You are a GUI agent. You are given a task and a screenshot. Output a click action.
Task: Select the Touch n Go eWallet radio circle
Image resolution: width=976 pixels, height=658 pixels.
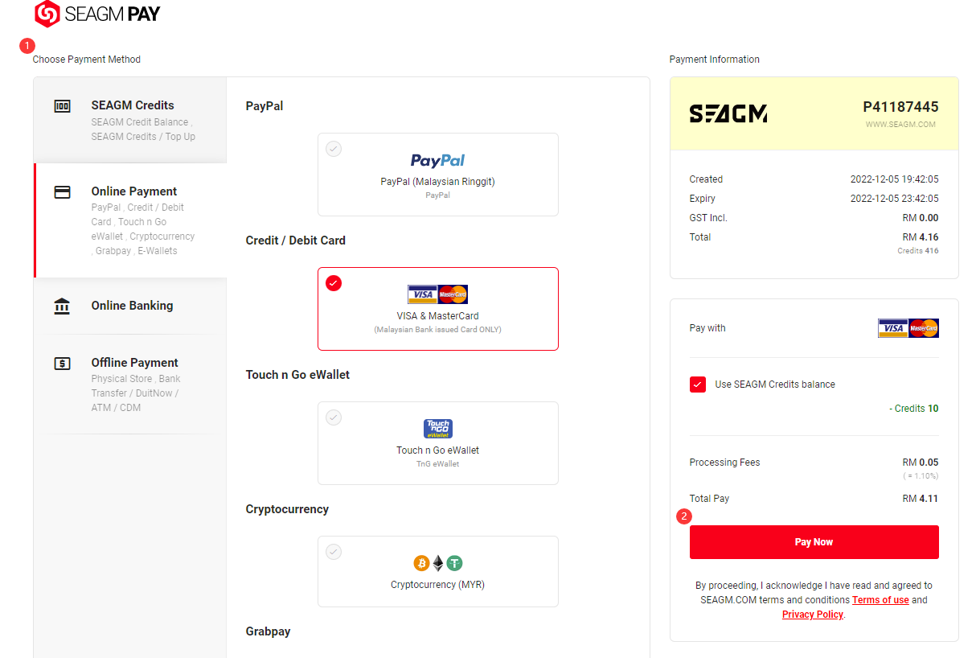click(x=334, y=417)
